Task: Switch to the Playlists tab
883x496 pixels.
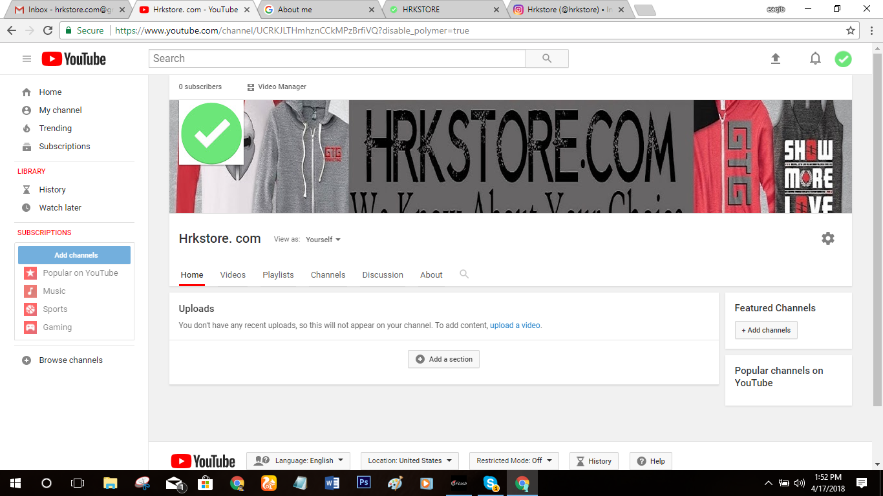Action: point(278,275)
